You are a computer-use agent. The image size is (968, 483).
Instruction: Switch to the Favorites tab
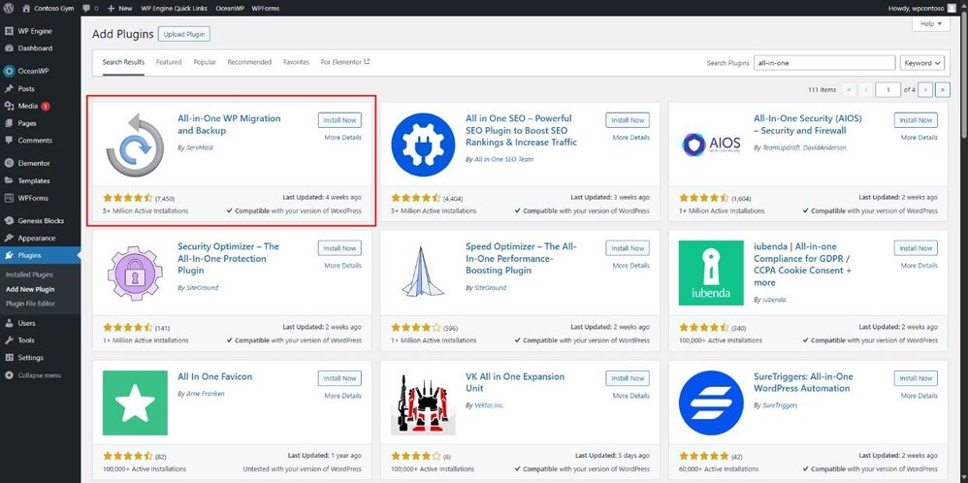click(297, 62)
